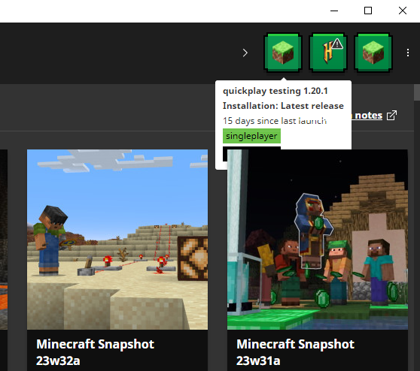Open the Snapshot 23w32a desert redstone image
Screen dimensions: 420x371
(117, 240)
